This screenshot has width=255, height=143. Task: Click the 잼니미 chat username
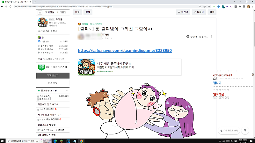(x=217, y=83)
